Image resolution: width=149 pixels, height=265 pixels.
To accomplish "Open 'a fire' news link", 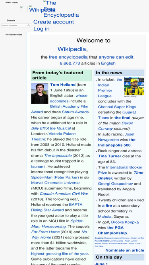I will [x=107, y=206].
